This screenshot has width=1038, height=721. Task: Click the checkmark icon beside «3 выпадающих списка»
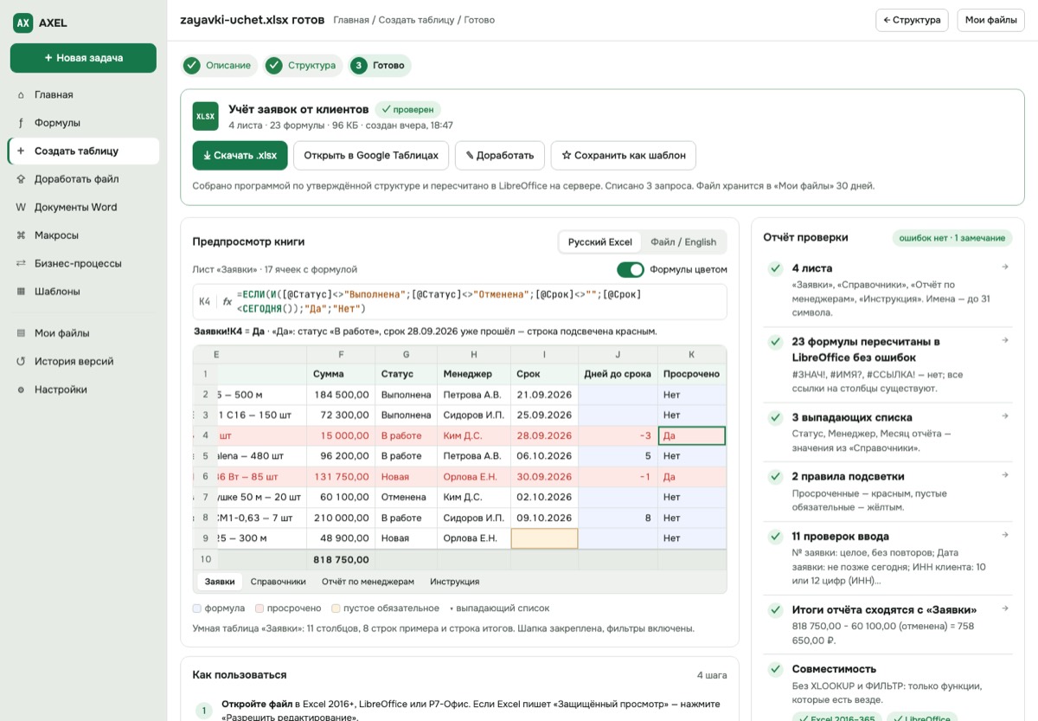pyautogui.click(x=775, y=418)
